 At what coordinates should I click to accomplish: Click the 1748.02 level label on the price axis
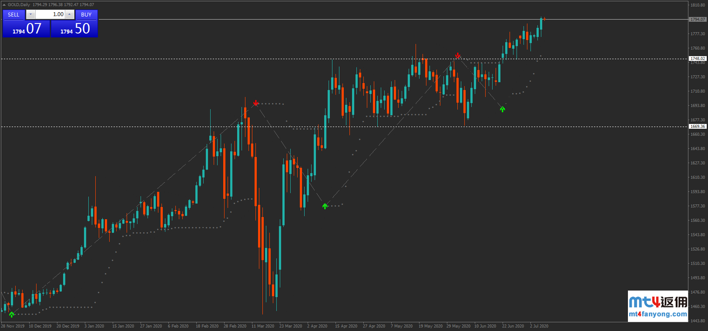pyautogui.click(x=697, y=59)
